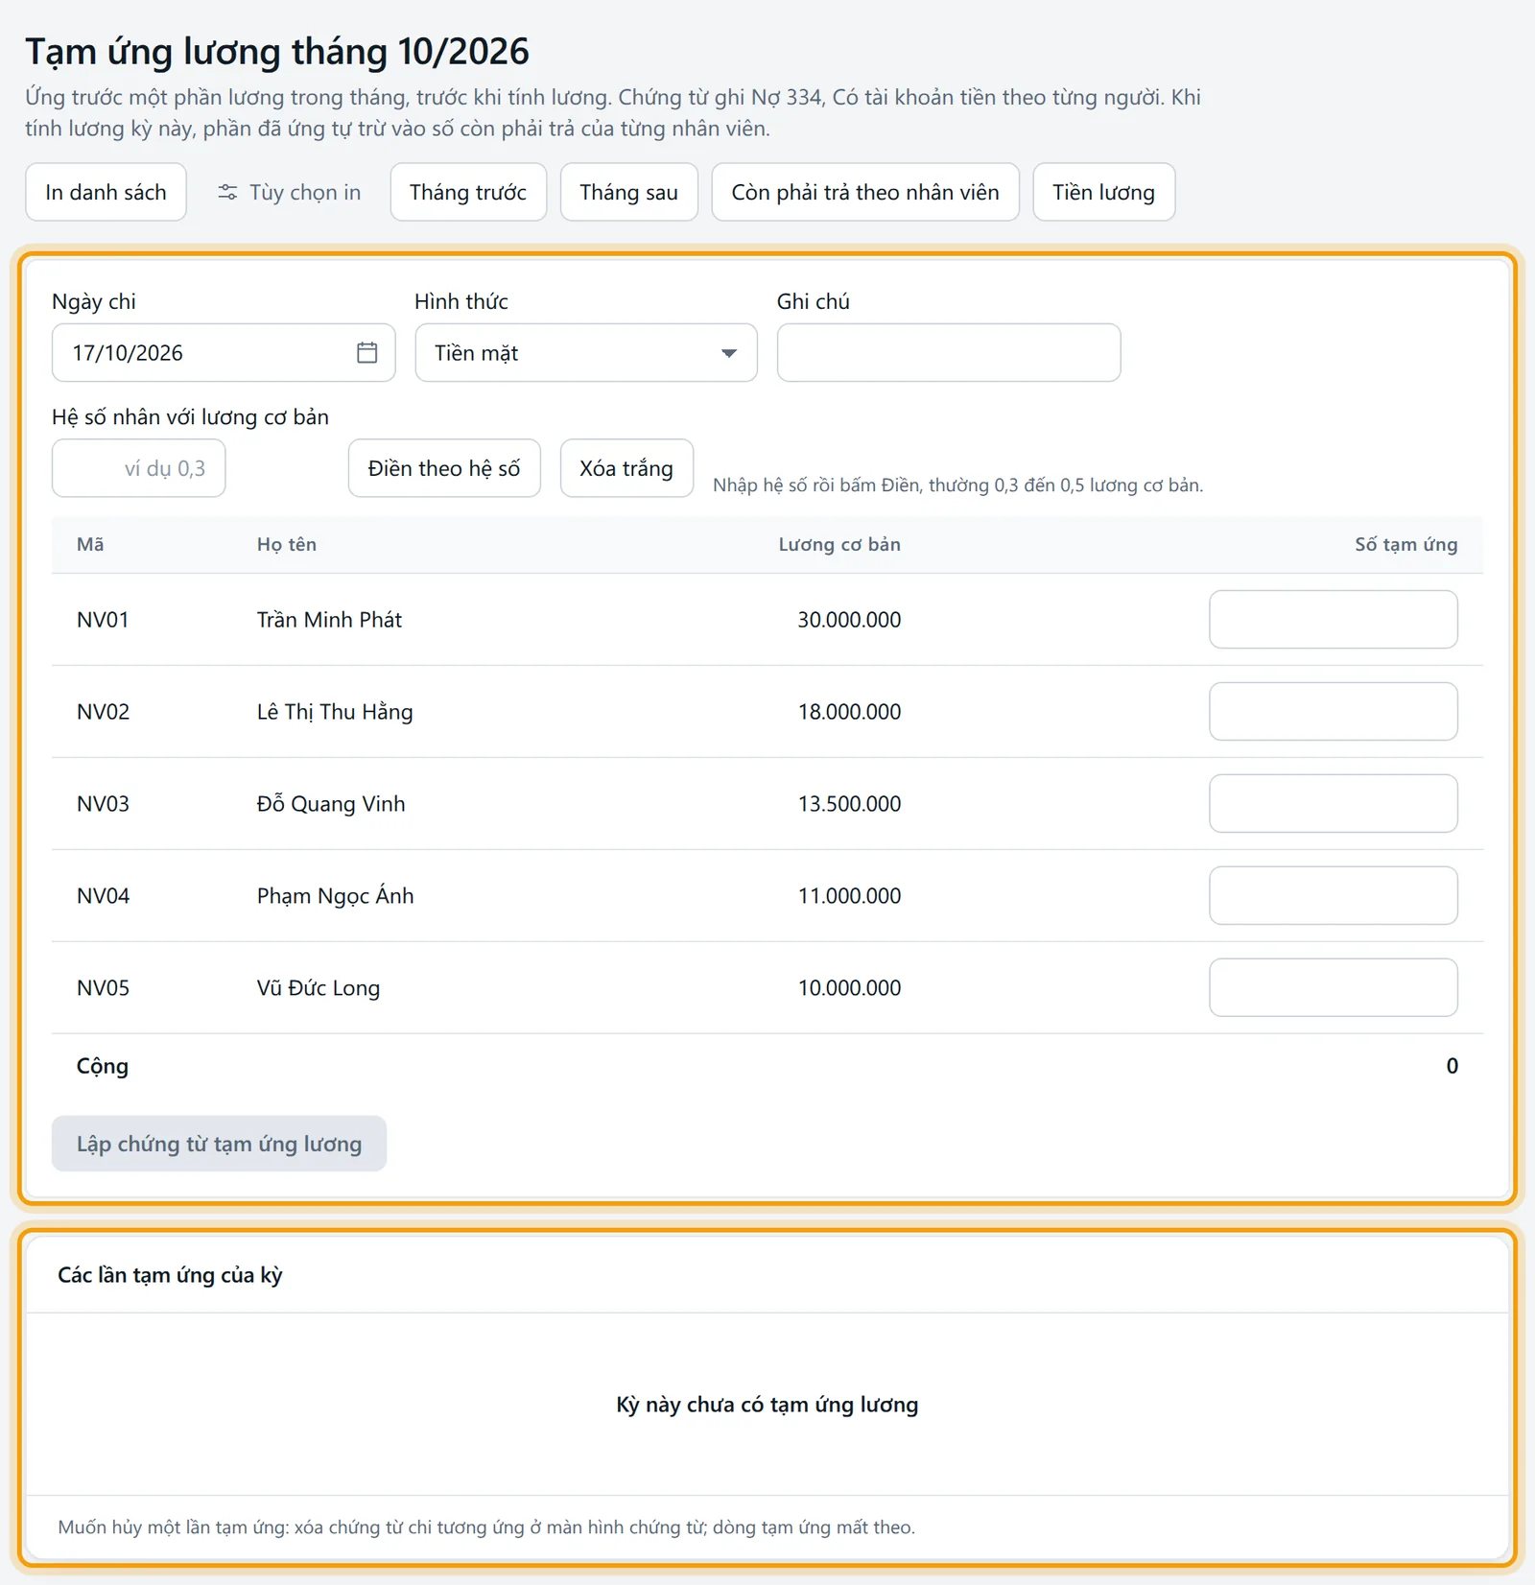This screenshot has width=1535, height=1585.
Task: Select the advance field for Vũ Đức Long
Action: tap(1333, 987)
